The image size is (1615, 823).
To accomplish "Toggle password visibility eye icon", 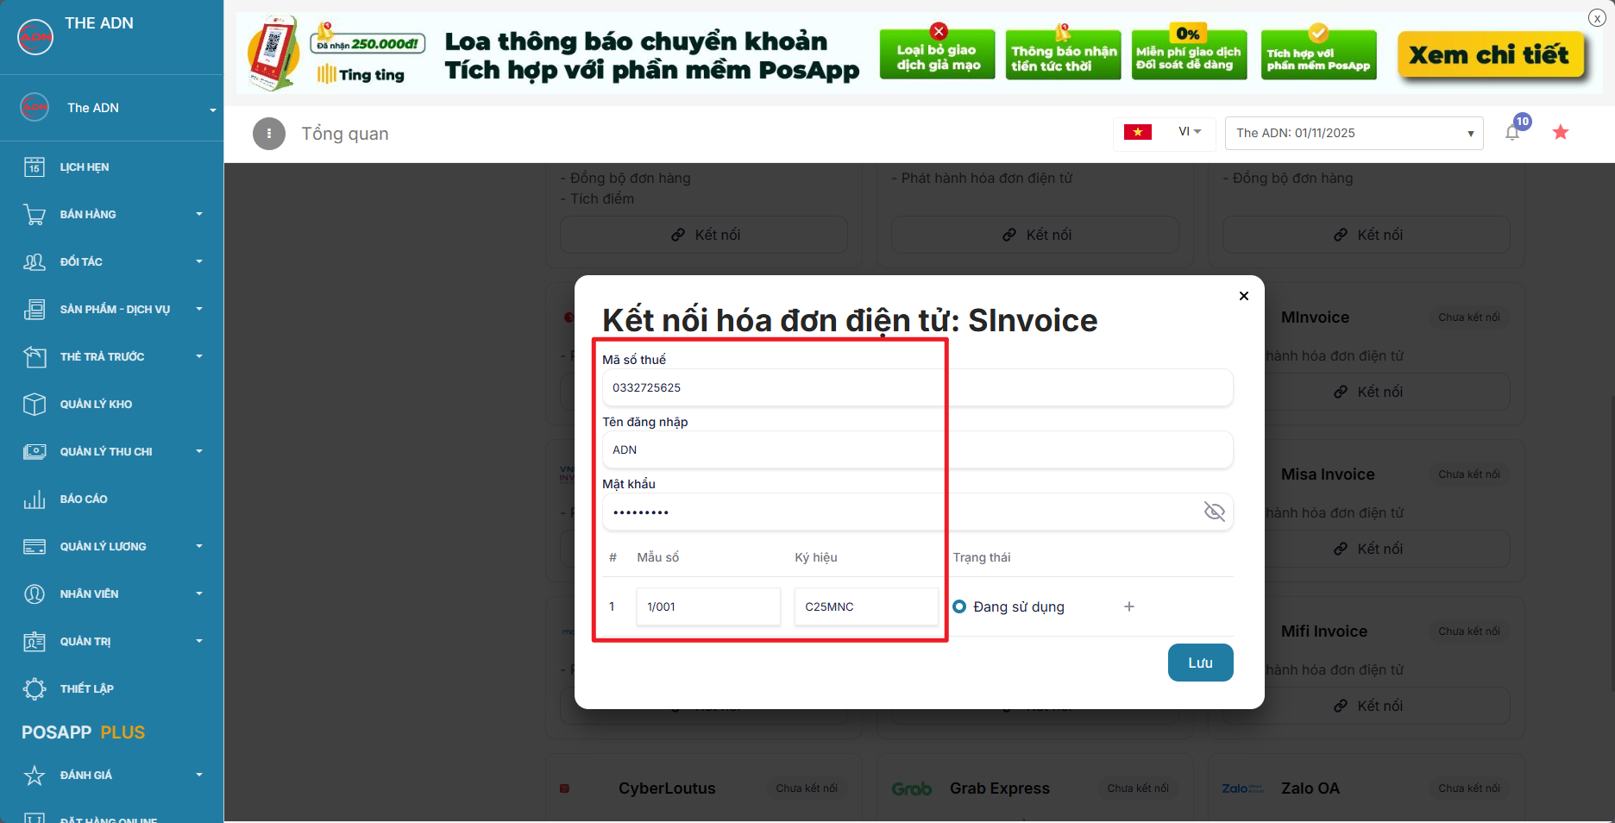I will 1214,512.
